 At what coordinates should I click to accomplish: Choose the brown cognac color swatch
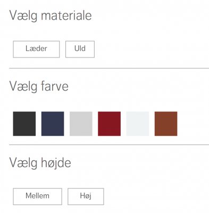pyautogui.click(x=166, y=124)
